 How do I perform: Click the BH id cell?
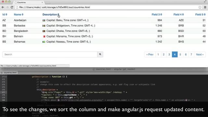4,36
